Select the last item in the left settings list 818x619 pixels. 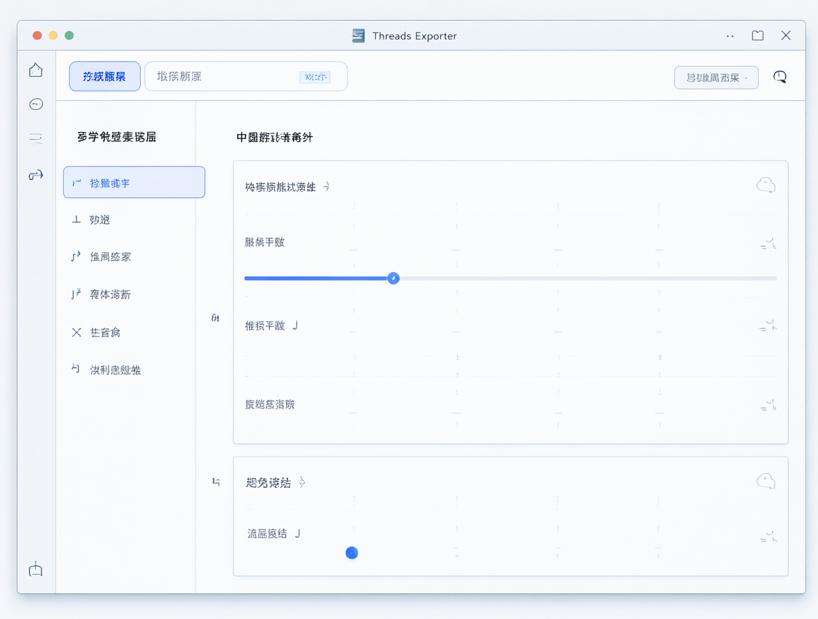point(106,370)
